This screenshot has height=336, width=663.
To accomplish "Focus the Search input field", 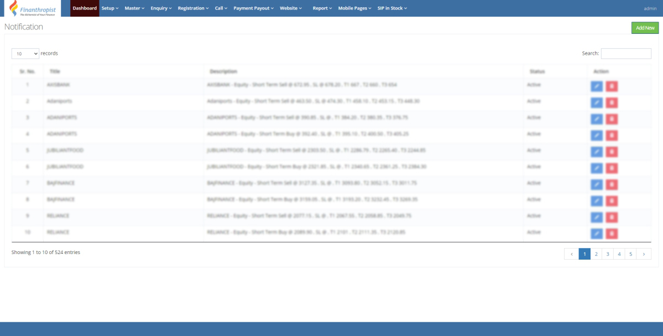I will 626,53.
